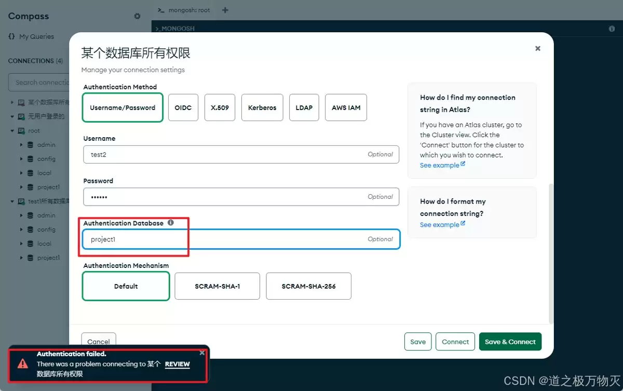This screenshot has height=391, width=623.
Task: Click the REVIEW link in the error toast
Action: 178,364
